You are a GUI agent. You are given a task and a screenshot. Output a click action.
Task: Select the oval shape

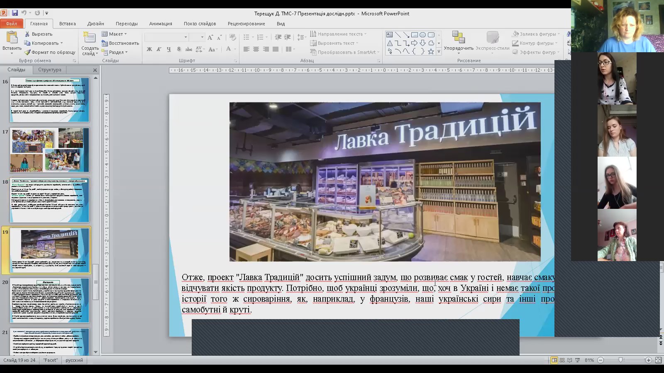point(422,35)
